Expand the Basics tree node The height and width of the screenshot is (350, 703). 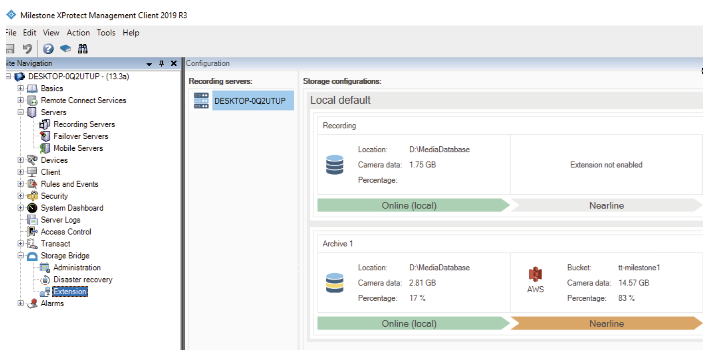pyautogui.click(x=20, y=88)
